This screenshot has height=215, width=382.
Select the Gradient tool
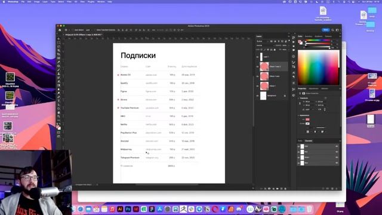click(58, 85)
